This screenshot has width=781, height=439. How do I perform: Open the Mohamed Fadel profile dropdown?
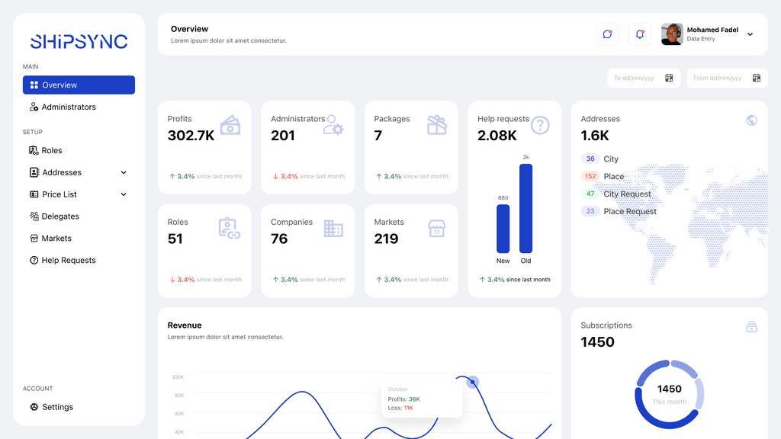click(x=750, y=34)
